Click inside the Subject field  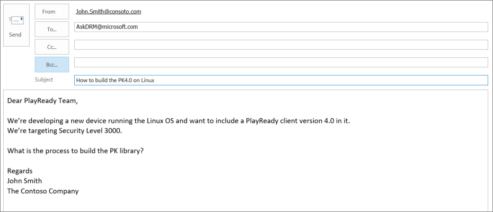(x=281, y=80)
